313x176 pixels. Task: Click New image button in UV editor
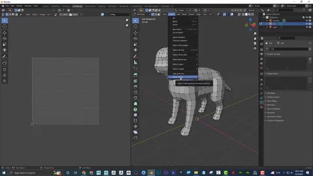[x=64, y=14]
